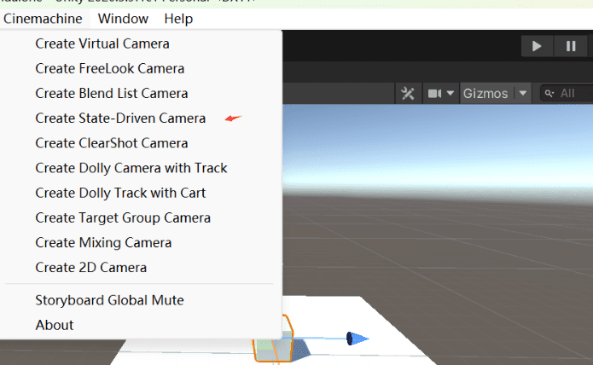Image resolution: width=593 pixels, height=365 pixels.
Task: Close the Cinemachine menu from menu bar
Action: click(43, 18)
